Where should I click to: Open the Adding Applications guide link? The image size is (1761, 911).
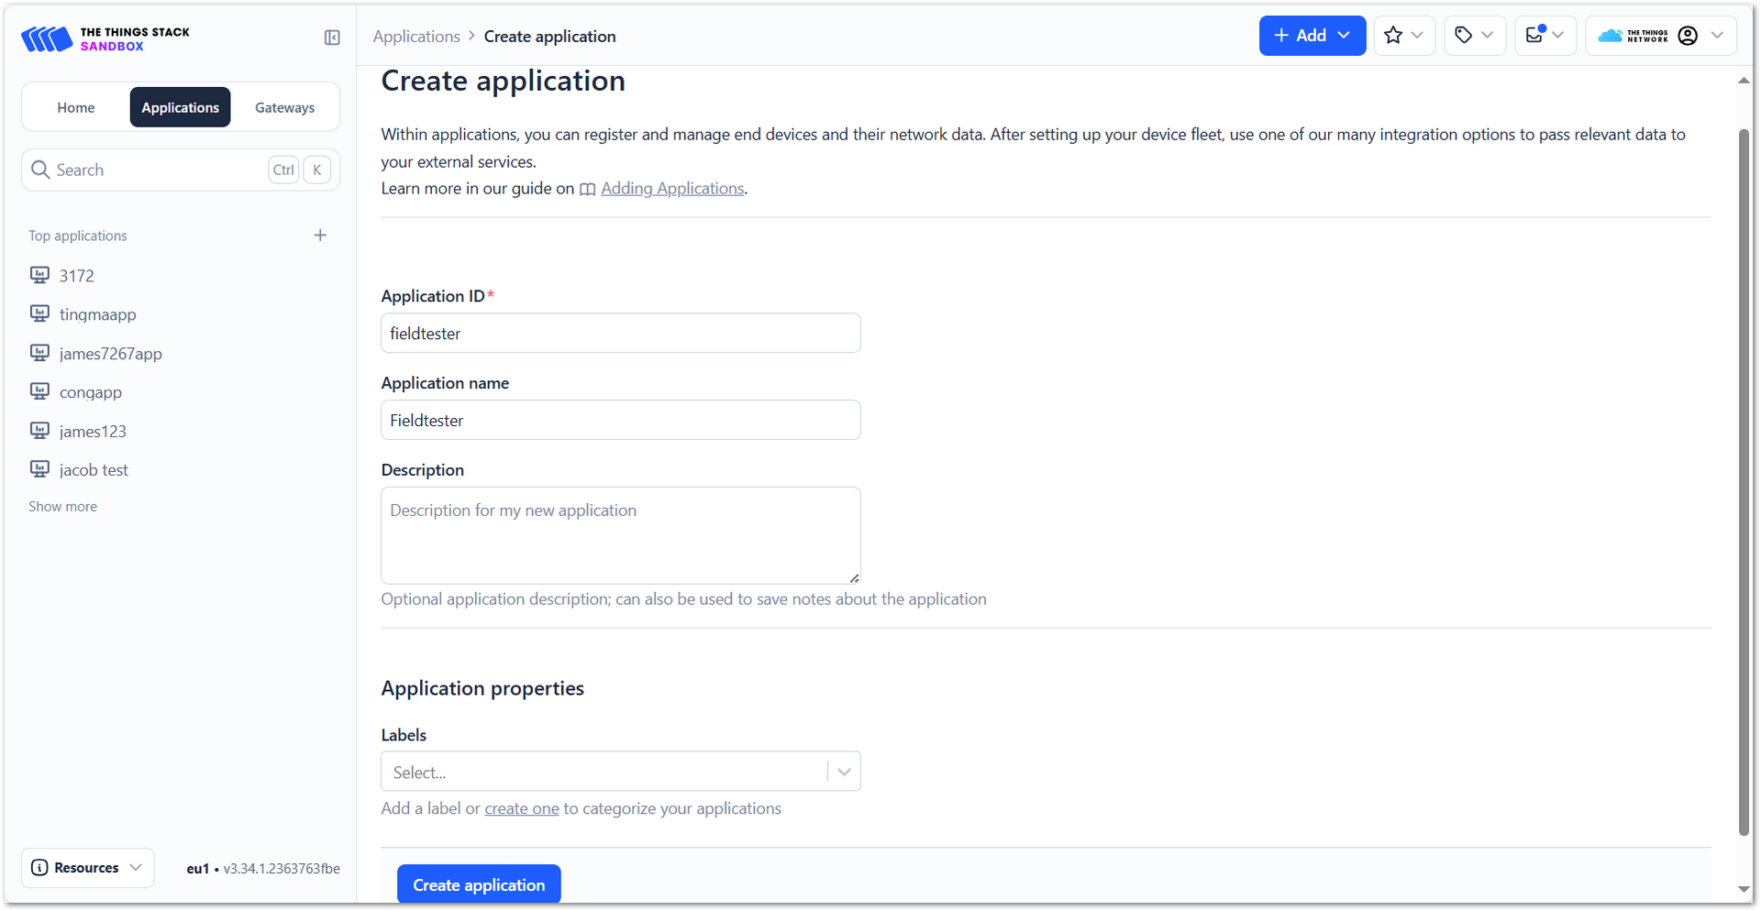click(671, 188)
